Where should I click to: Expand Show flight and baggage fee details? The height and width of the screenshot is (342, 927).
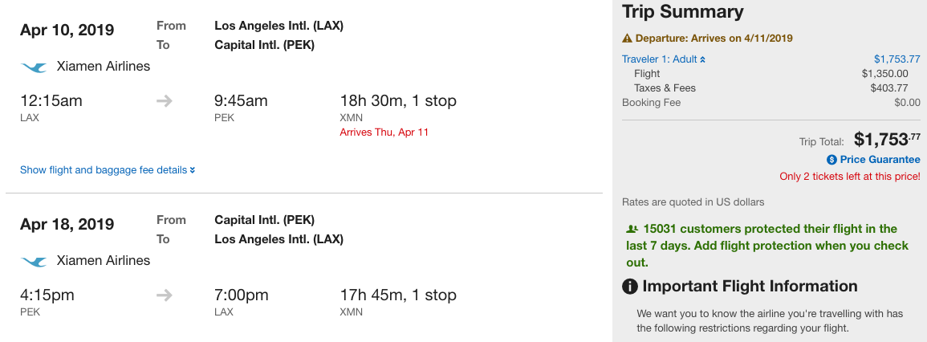click(x=103, y=170)
